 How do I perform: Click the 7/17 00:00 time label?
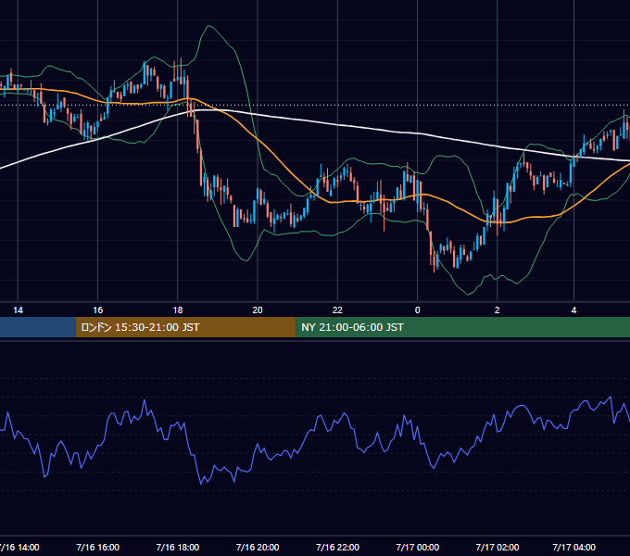tap(418, 547)
